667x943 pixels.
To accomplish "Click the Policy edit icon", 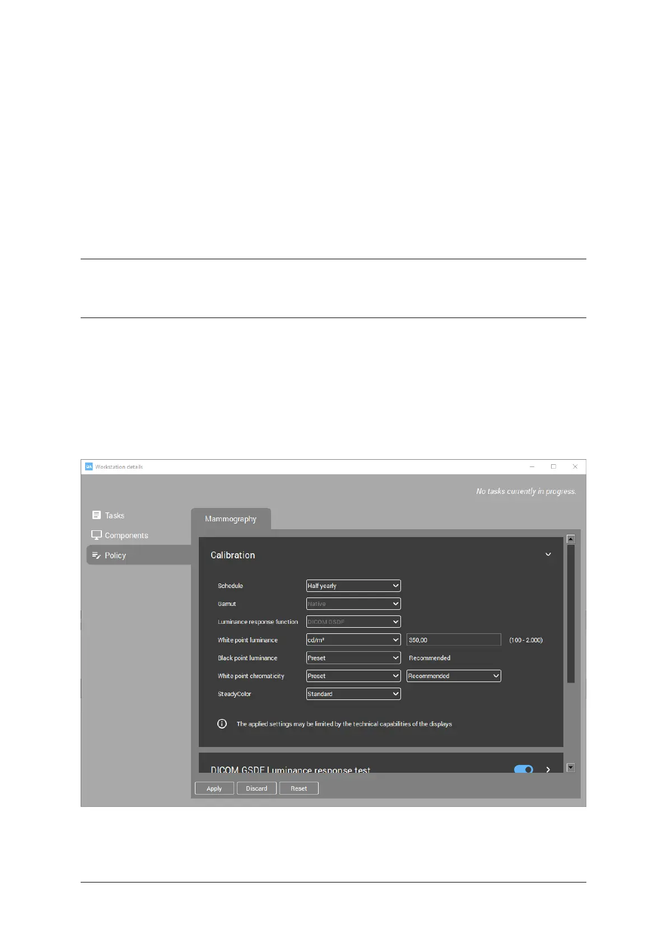I will [x=96, y=555].
